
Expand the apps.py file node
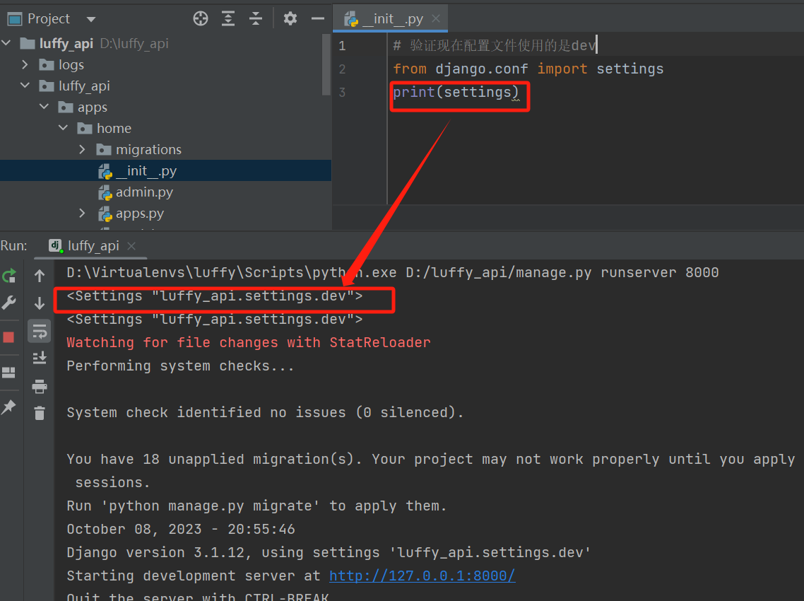tap(82, 213)
